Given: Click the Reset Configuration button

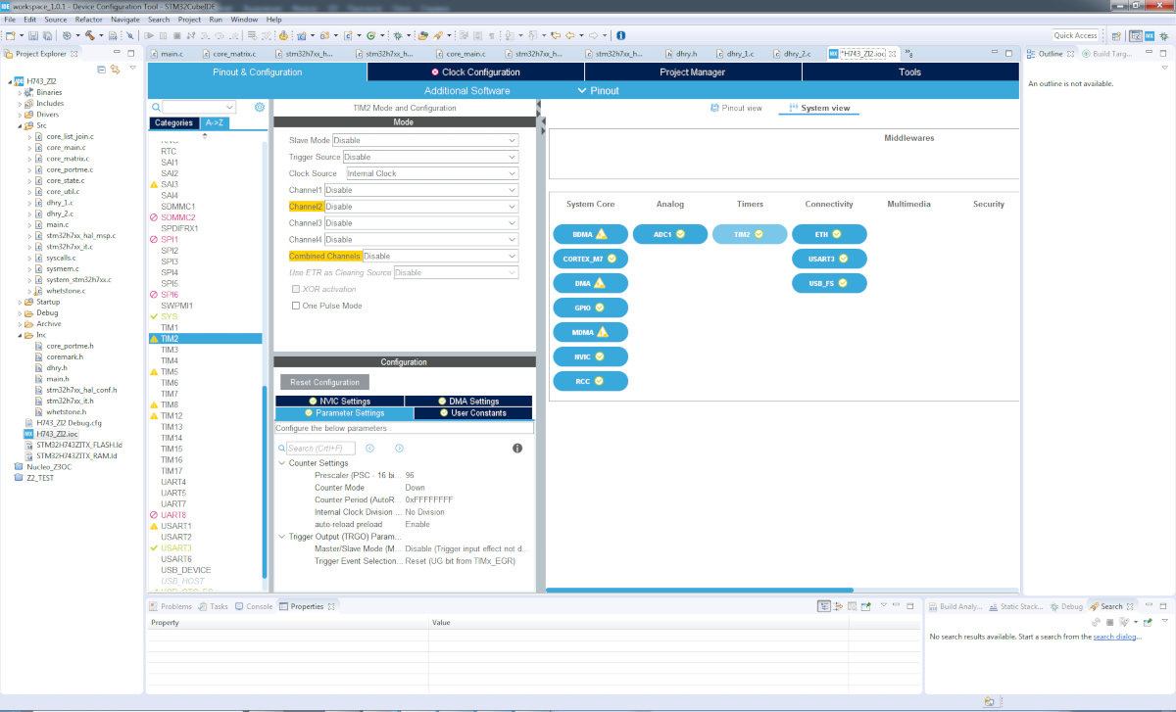Looking at the screenshot, I should point(324,382).
